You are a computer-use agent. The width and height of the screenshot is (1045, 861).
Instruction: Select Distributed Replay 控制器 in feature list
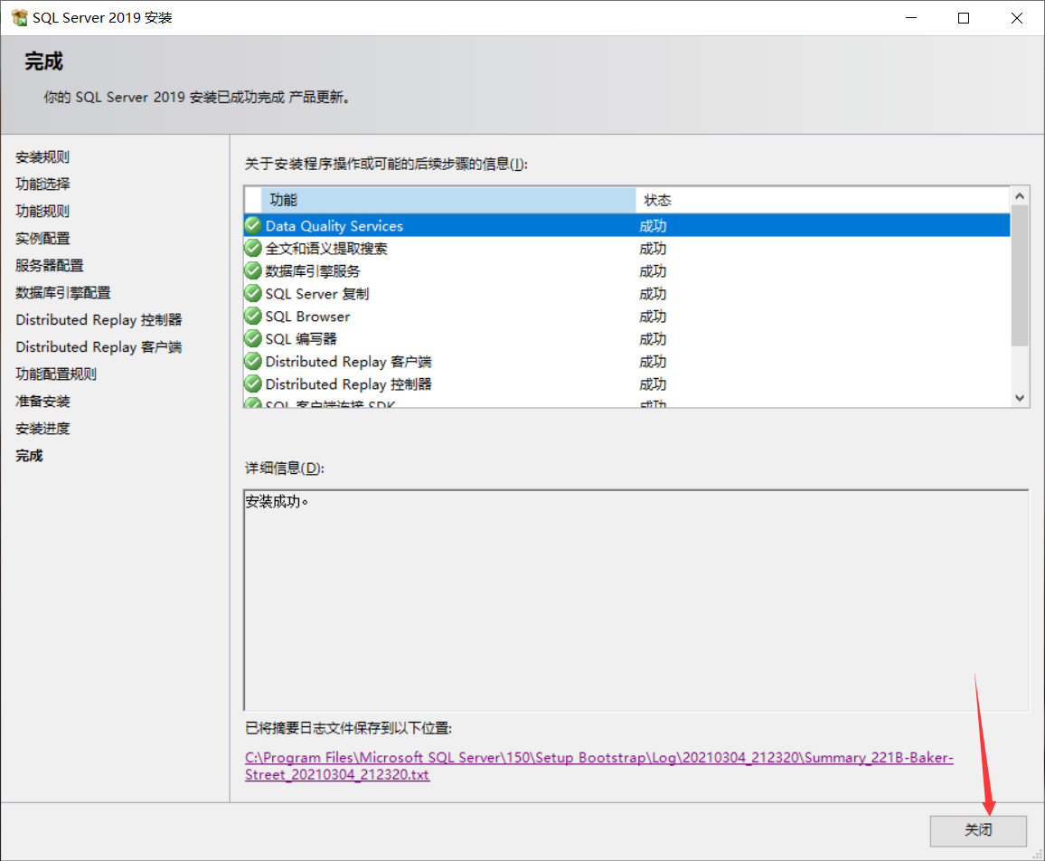[627, 384]
